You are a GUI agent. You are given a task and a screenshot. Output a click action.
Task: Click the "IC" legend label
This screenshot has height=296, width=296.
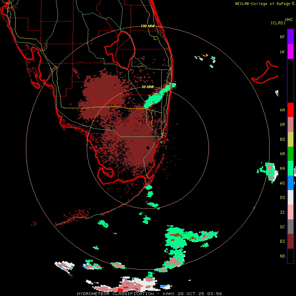coord(282,212)
